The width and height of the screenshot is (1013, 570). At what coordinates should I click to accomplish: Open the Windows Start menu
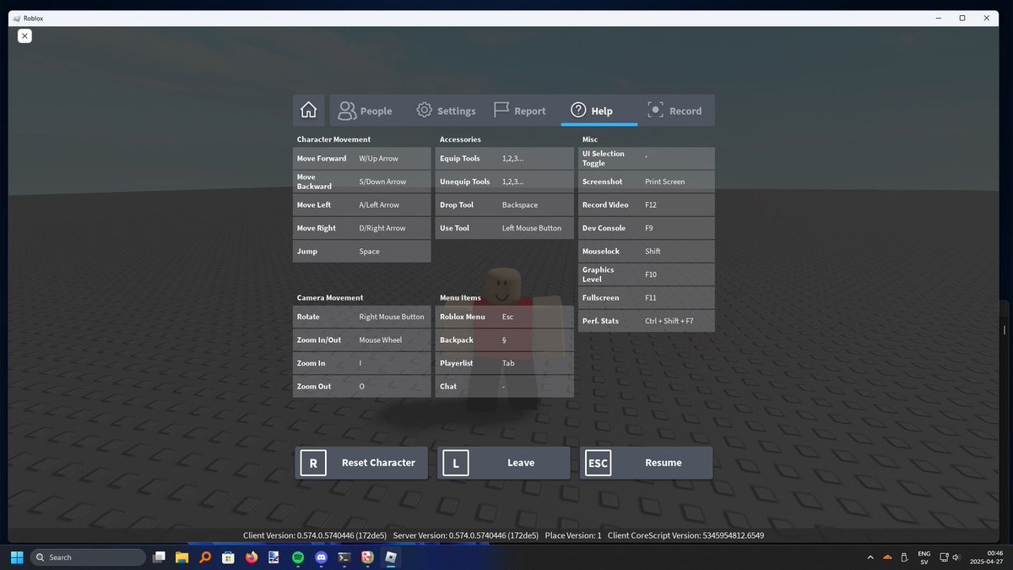tap(16, 557)
